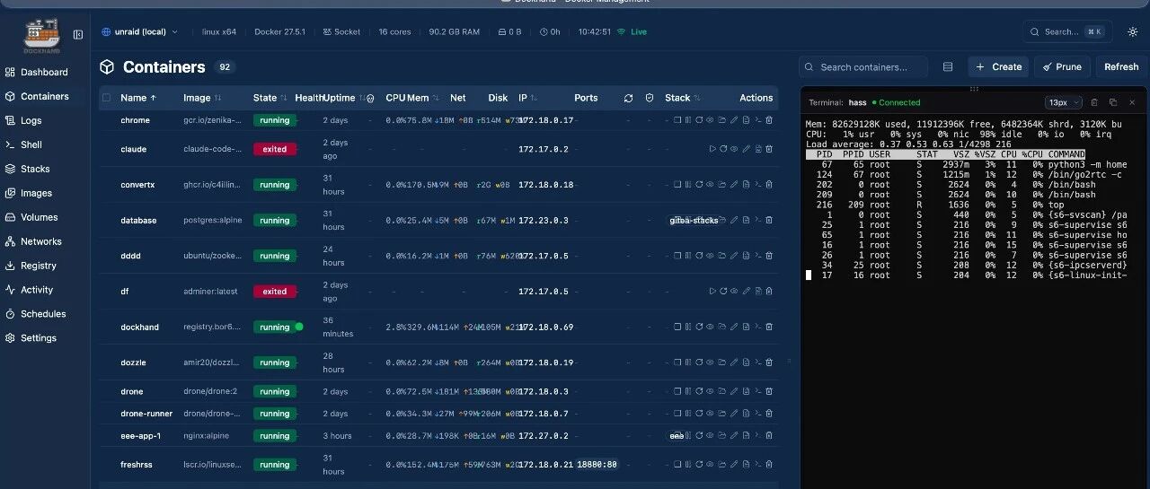Screen dimensions: 1150x489
Task: Open the column layout settings icon
Action: (x=948, y=66)
